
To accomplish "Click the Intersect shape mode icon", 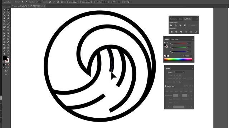I will coord(180,25).
